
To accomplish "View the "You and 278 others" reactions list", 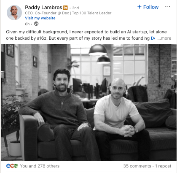I will point(40,166).
